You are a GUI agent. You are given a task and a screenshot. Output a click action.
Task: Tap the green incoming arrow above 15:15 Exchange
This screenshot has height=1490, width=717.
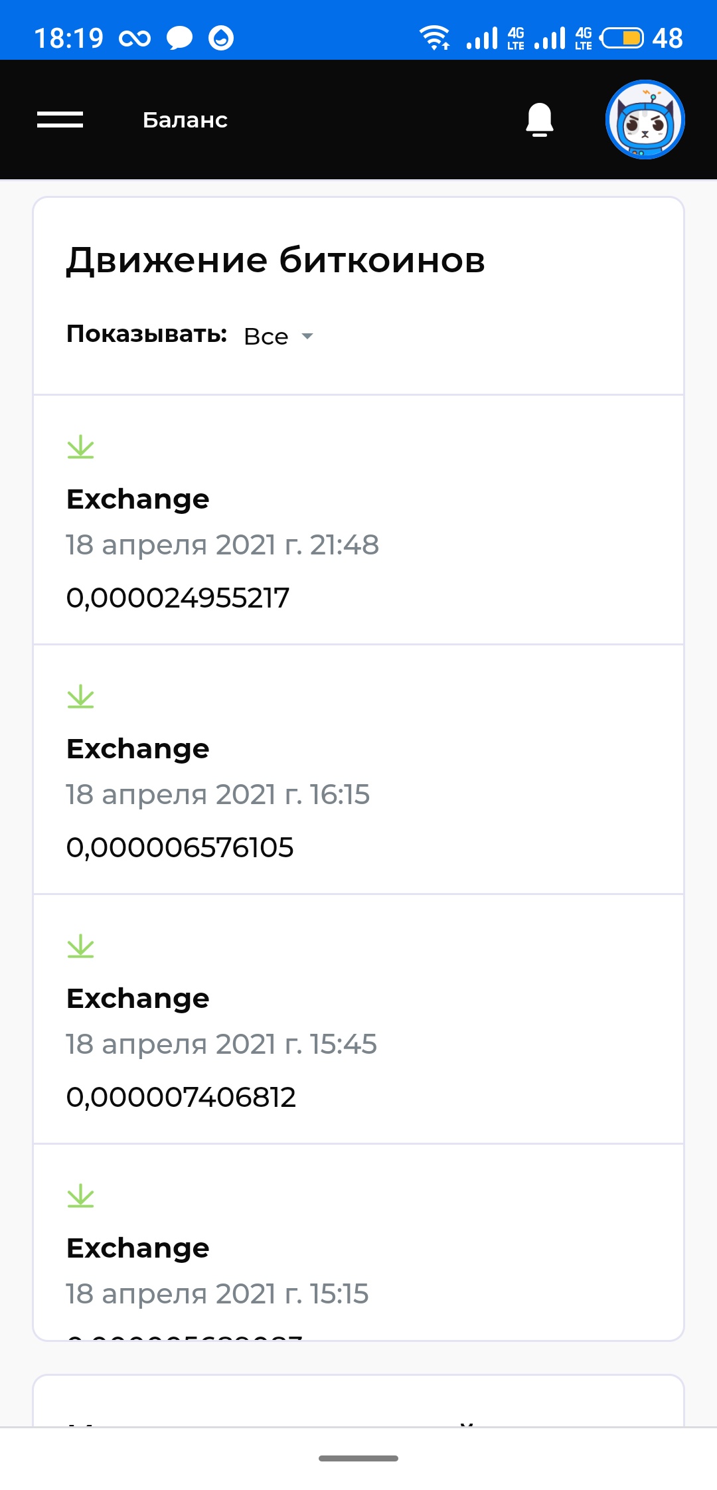81,1196
